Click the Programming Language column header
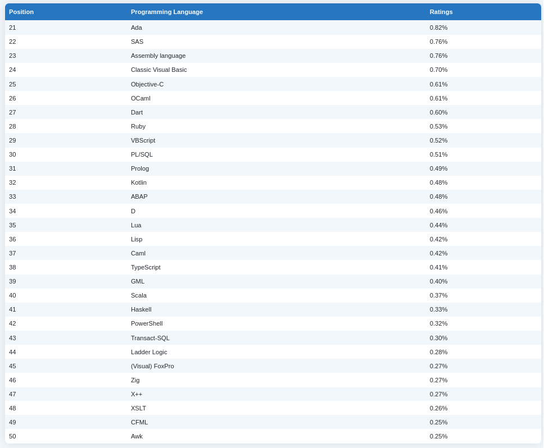Viewport: 544px width, 448px height. [166, 12]
